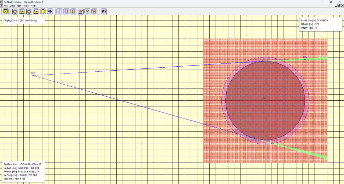
Task: Switch to display case I button
Action: click(59, 11)
